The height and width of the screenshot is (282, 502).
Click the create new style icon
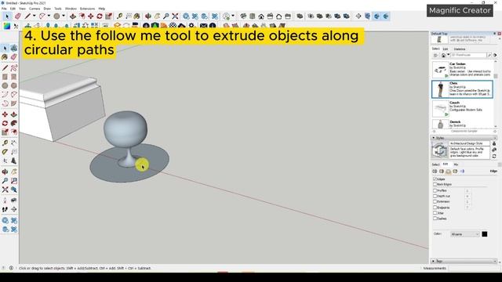point(494,150)
